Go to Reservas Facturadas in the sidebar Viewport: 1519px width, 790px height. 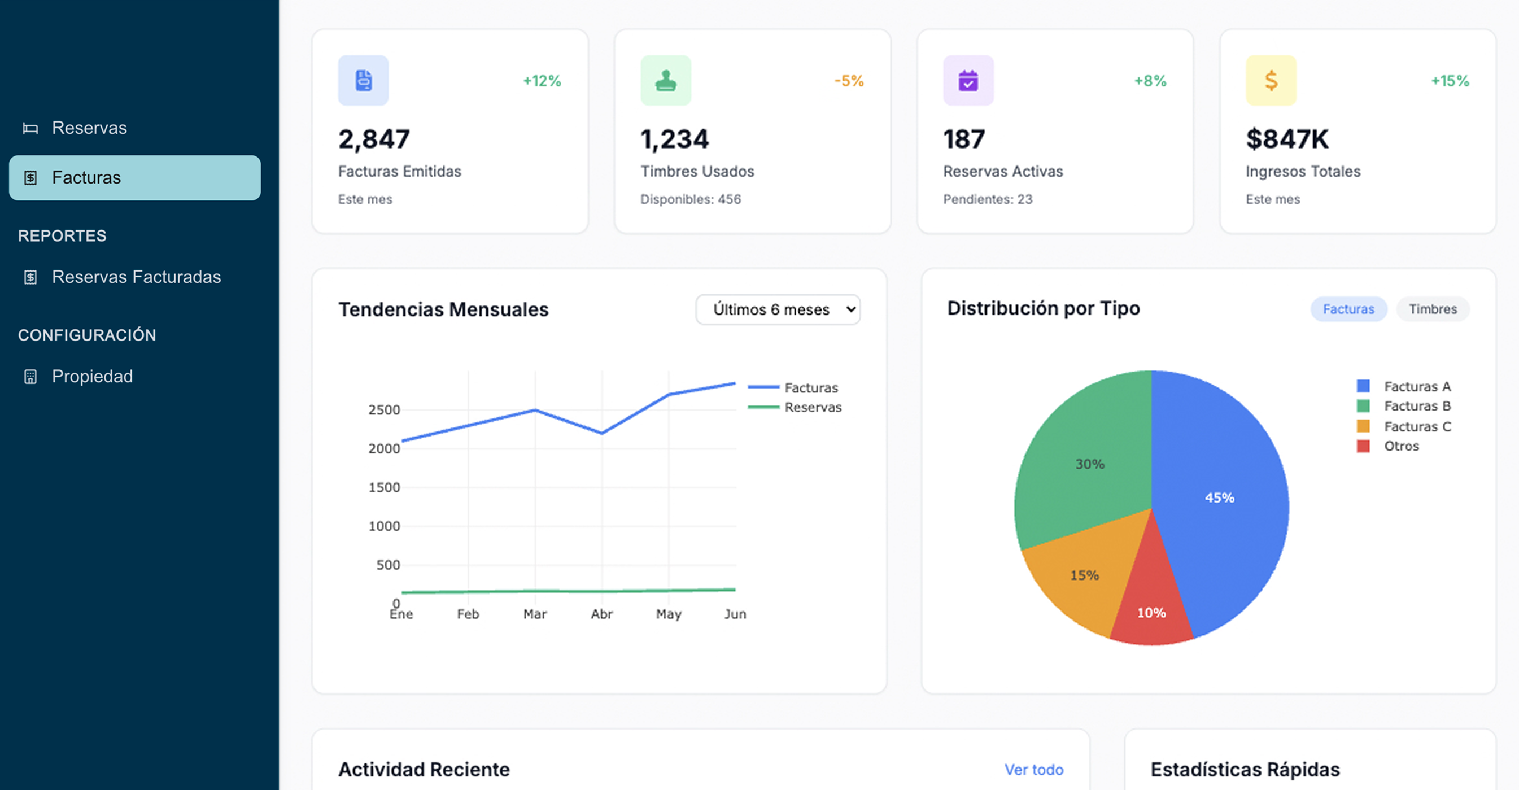[136, 277]
